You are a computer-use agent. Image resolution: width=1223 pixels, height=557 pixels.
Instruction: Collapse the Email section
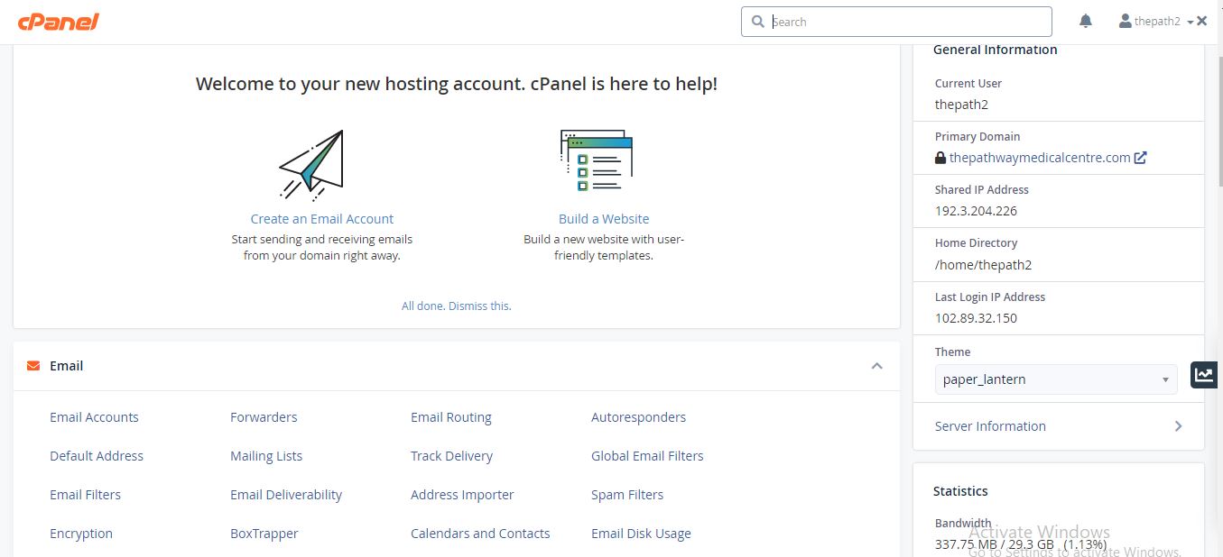[x=876, y=366]
